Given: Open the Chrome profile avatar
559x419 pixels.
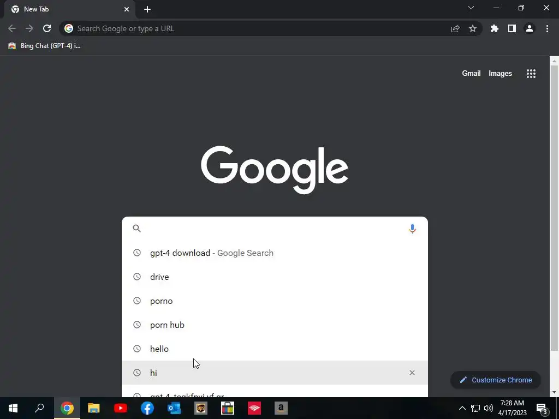Looking at the screenshot, I should click(x=530, y=28).
